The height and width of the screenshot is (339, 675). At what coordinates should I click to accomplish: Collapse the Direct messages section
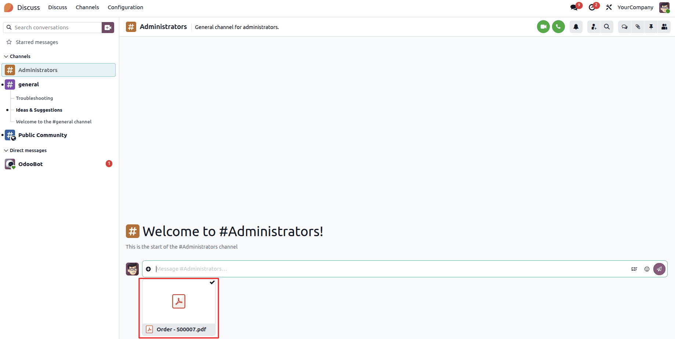coord(25,150)
